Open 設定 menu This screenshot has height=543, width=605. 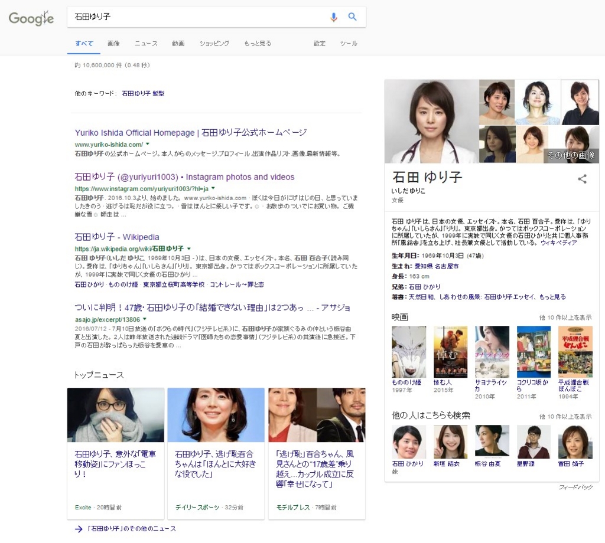[320, 44]
